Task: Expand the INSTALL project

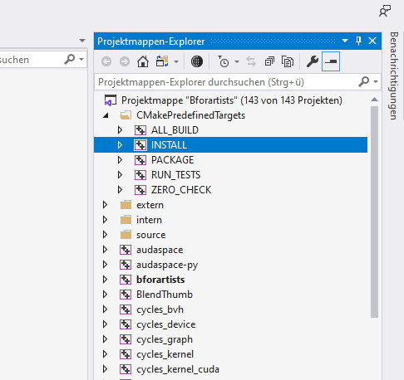Action: tap(120, 145)
